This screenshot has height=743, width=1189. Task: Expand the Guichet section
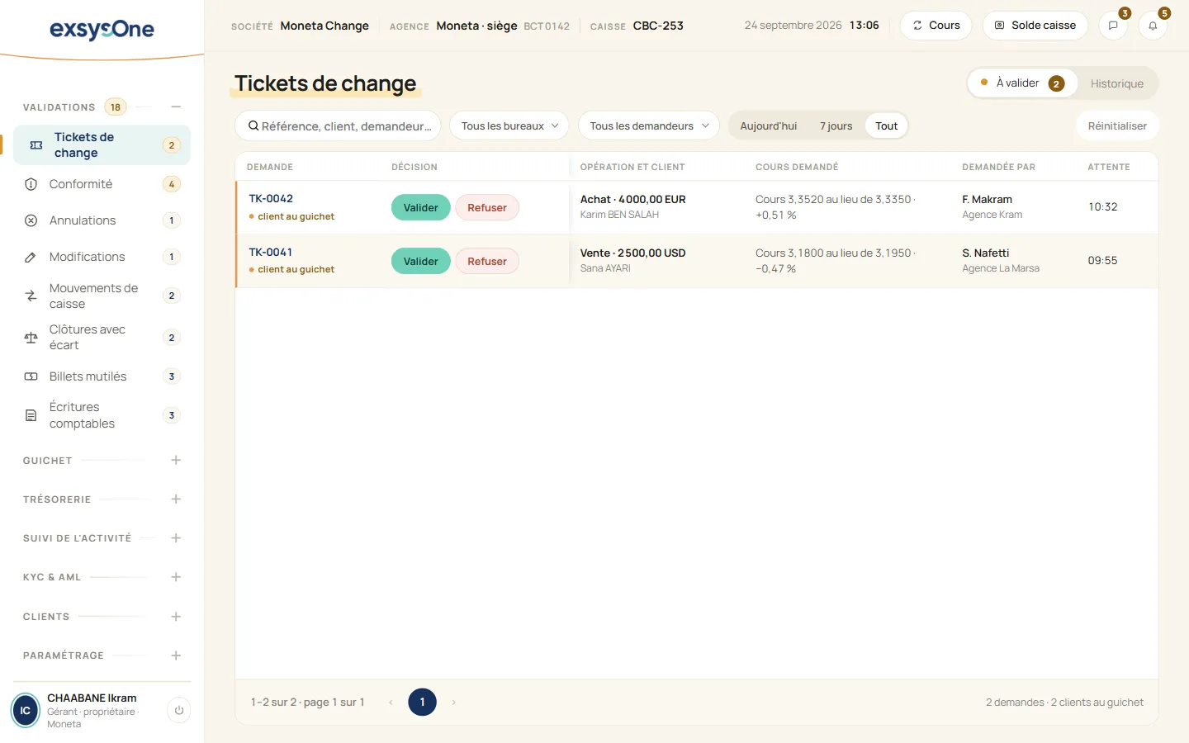(x=176, y=460)
